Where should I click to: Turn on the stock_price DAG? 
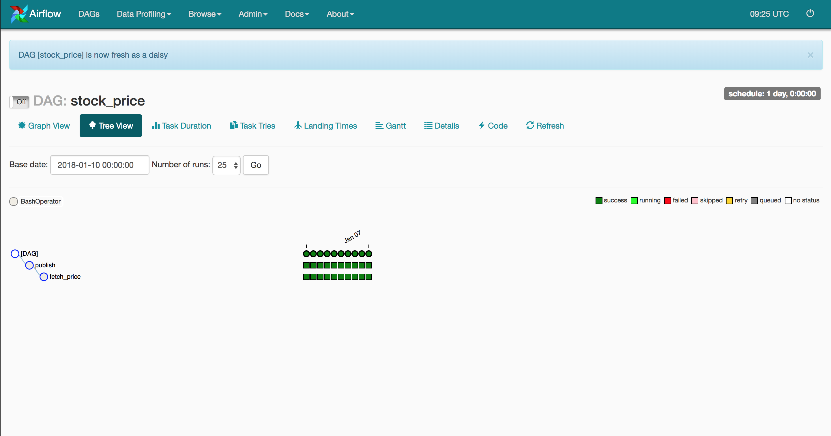coord(19,102)
